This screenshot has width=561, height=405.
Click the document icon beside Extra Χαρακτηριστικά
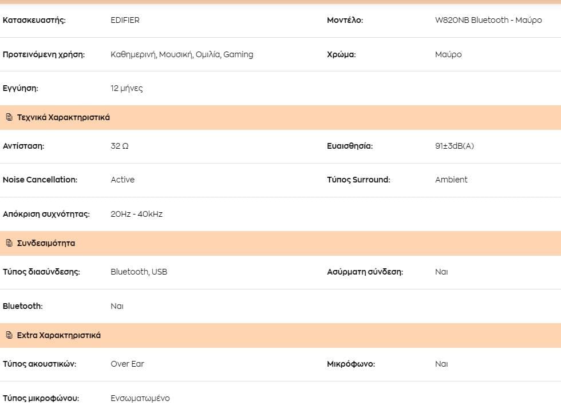pos(9,335)
